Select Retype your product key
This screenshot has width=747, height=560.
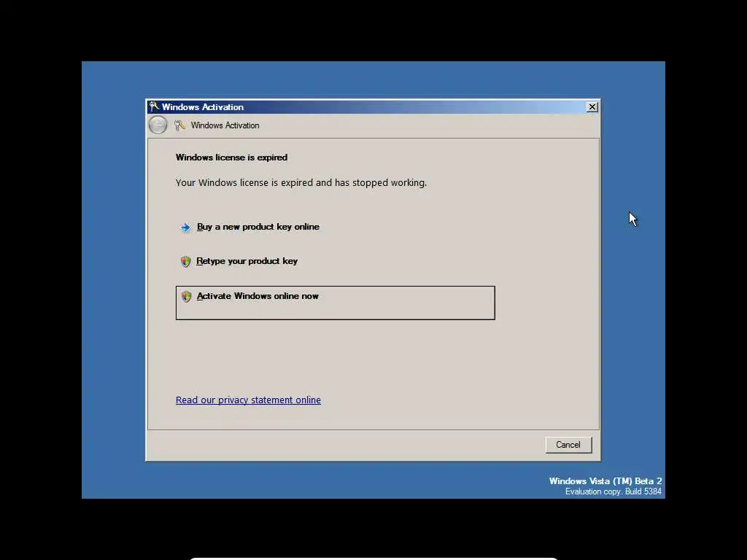(247, 261)
